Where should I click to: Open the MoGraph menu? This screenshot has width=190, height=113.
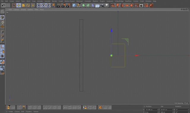click(x=80, y=1)
